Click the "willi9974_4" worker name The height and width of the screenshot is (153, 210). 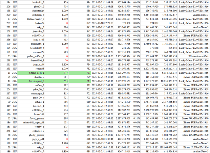38,36
